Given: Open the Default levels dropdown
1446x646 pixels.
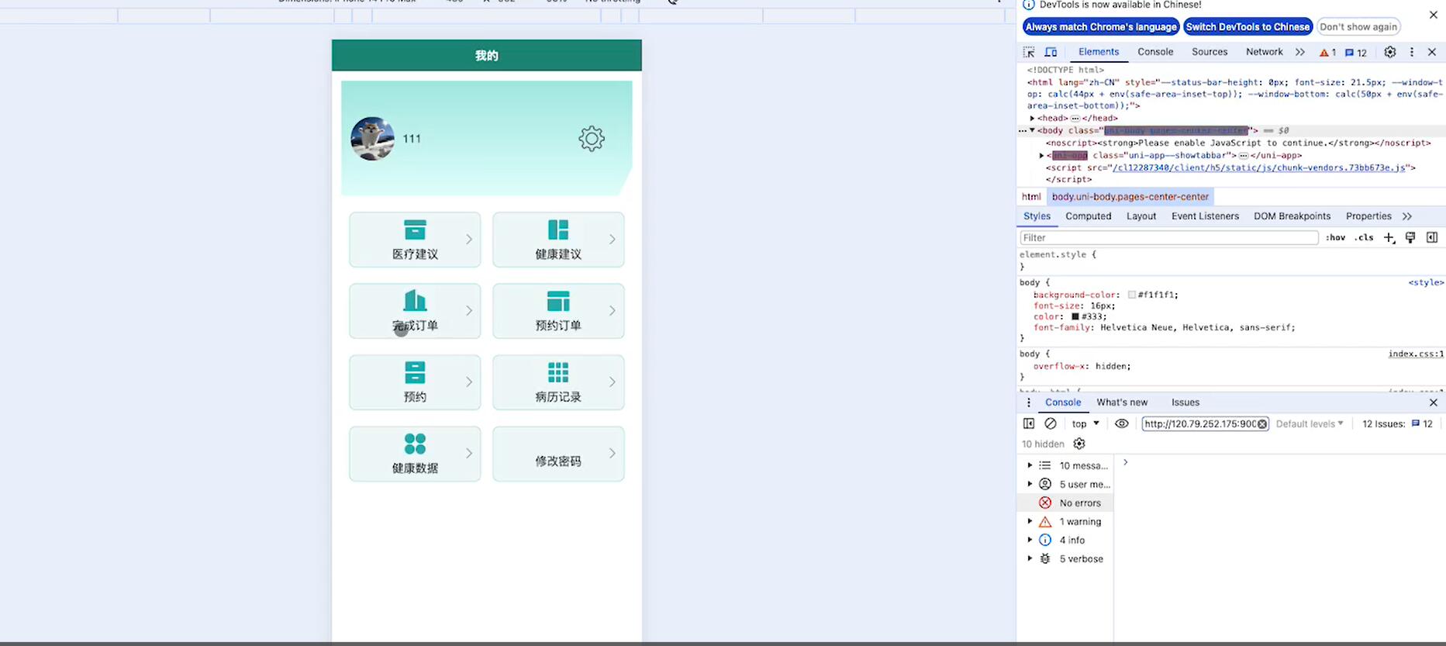Looking at the screenshot, I should 1310,423.
